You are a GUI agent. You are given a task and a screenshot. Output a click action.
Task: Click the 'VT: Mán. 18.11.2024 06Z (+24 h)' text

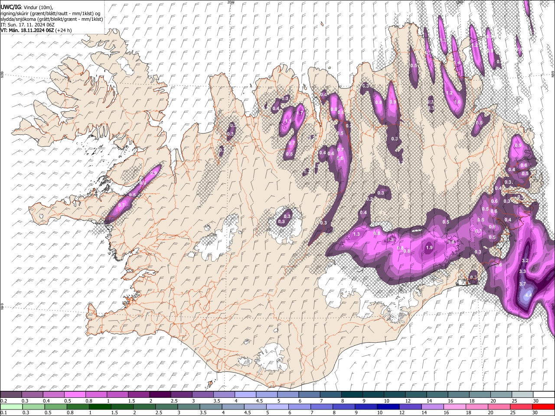(36, 30)
